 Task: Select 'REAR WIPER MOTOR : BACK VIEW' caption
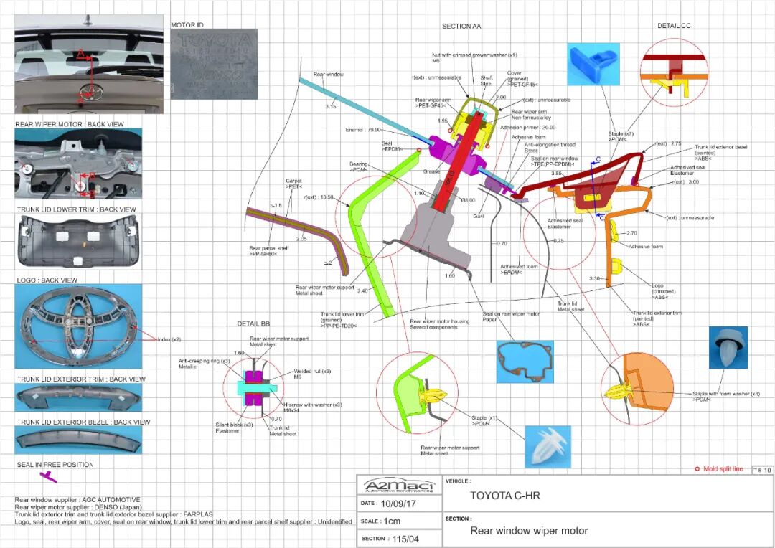pos(70,124)
